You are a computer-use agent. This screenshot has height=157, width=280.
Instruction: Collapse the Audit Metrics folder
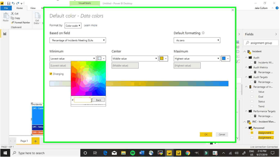point(246,67)
